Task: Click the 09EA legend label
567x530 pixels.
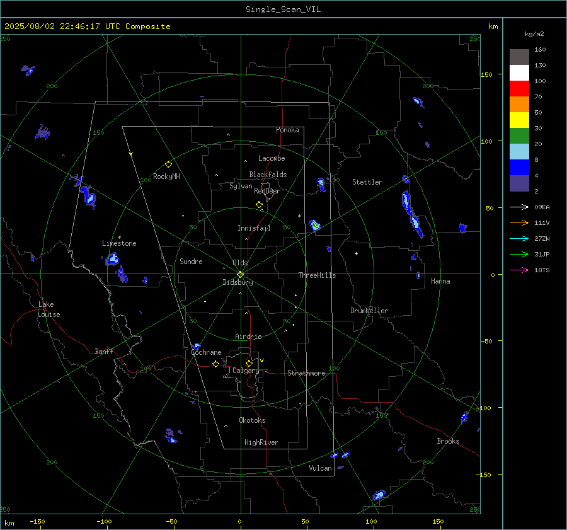Action: coord(542,207)
